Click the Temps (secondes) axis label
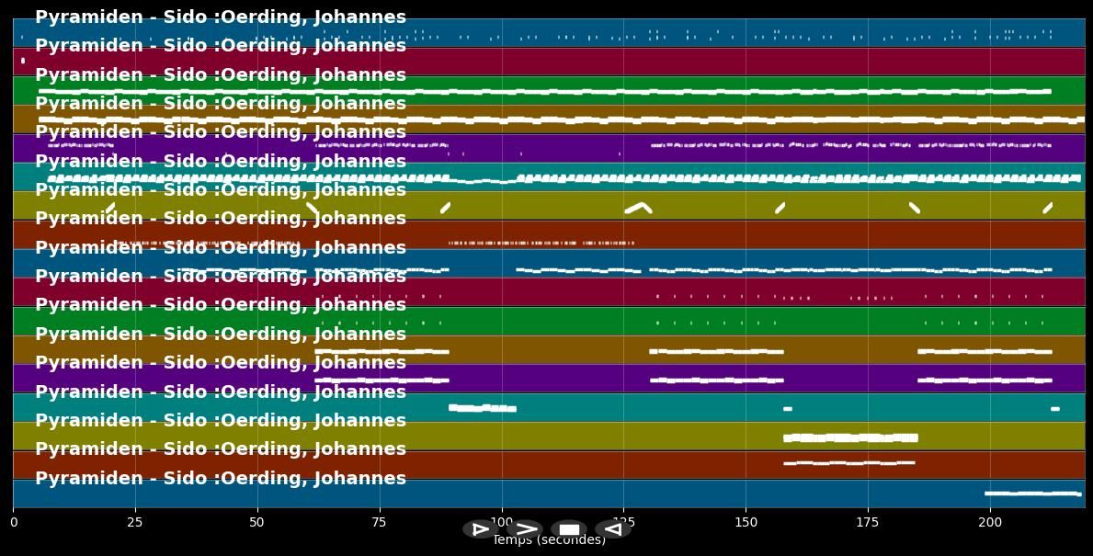 pos(549,540)
